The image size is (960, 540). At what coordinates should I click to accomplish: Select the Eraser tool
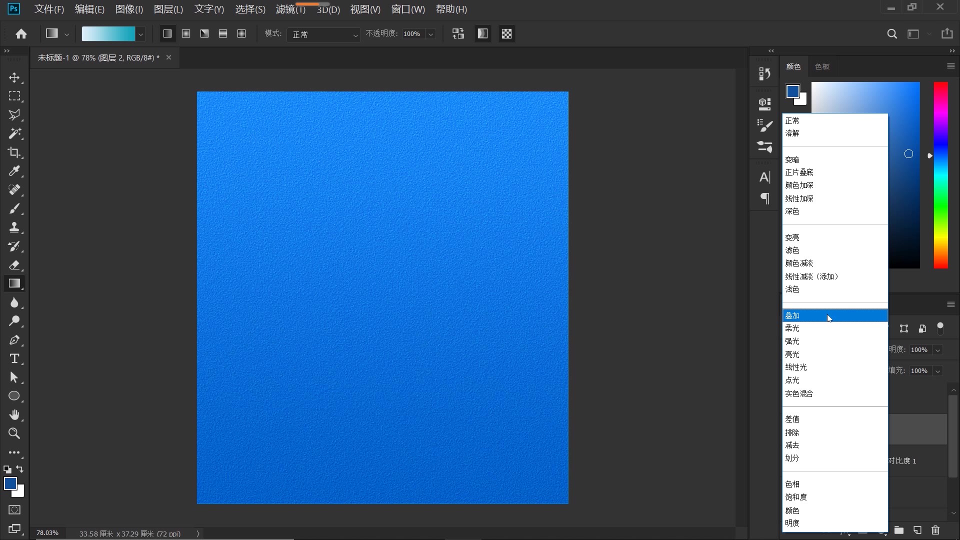(14, 265)
